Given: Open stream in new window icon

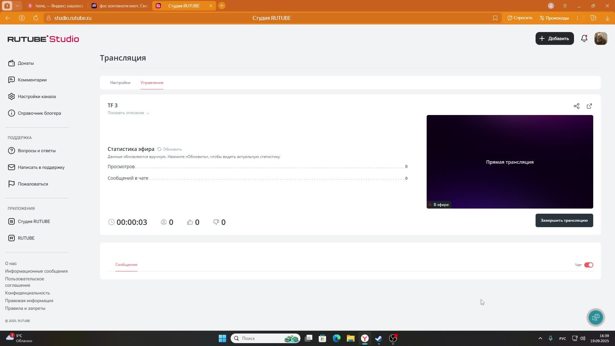Looking at the screenshot, I should [589, 106].
